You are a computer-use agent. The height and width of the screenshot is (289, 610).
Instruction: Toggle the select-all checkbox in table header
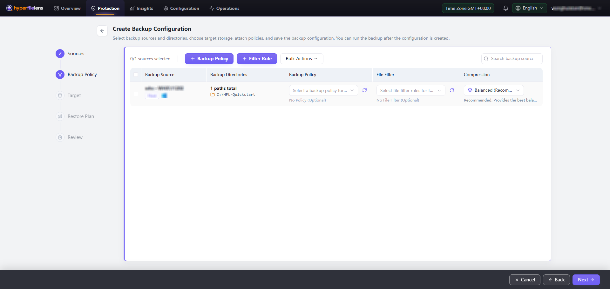[136, 75]
